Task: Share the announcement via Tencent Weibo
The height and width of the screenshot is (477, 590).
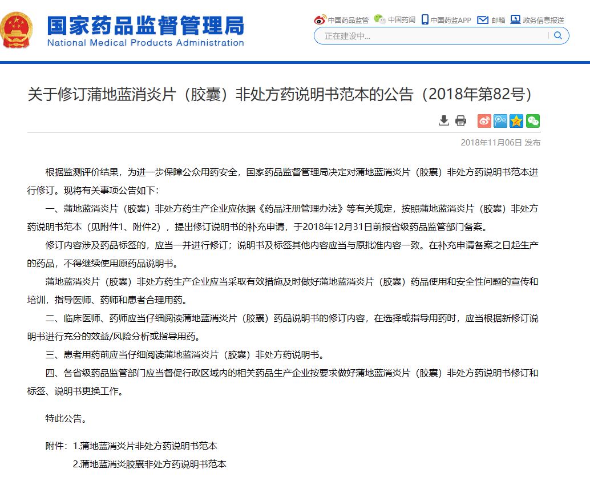Action: point(500,120)
